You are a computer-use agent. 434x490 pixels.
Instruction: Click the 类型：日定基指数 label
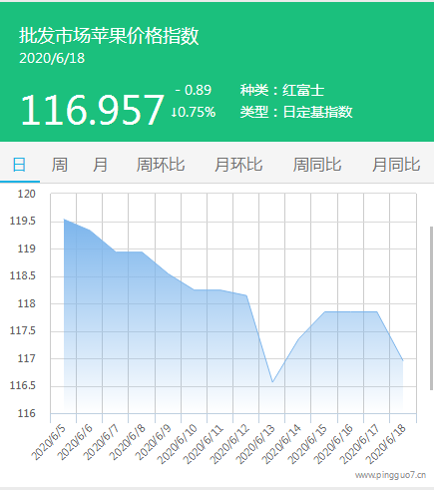point(296,112)
